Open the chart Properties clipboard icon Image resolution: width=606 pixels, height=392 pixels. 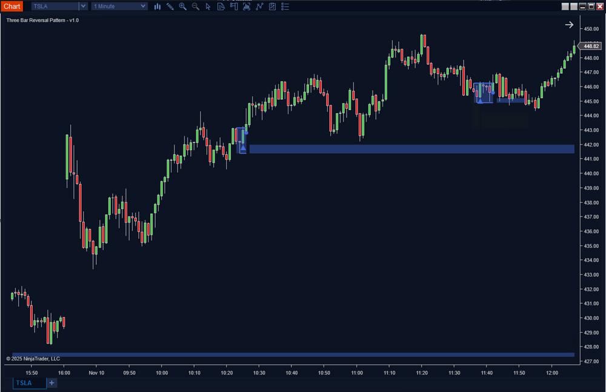coord(271,7)
